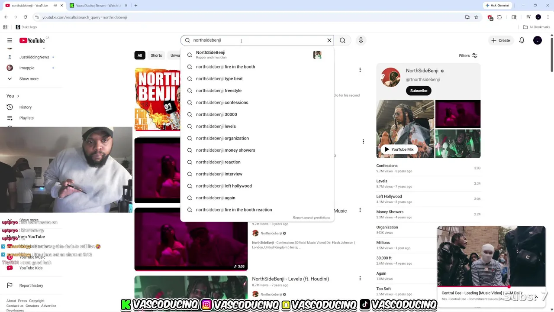
Task: Open the account avatar menu
Action: coord(538,40)
